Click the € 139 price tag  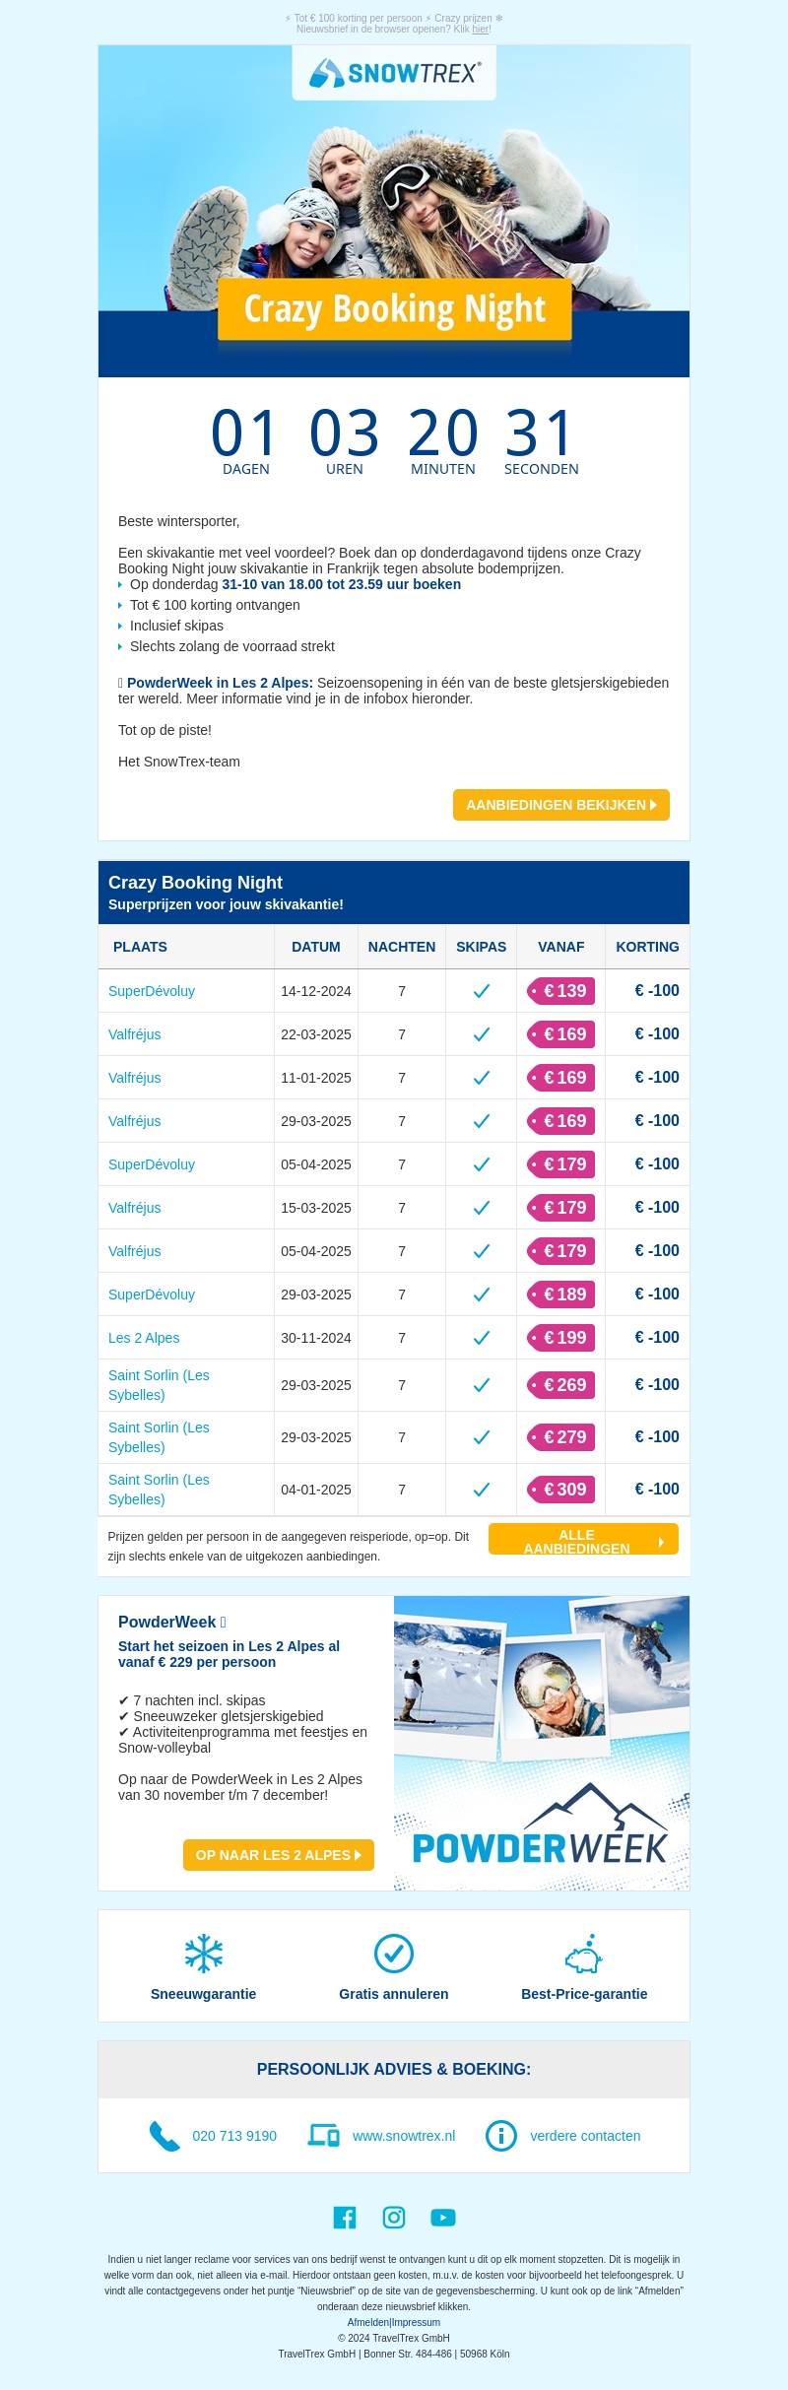(561, 991)
